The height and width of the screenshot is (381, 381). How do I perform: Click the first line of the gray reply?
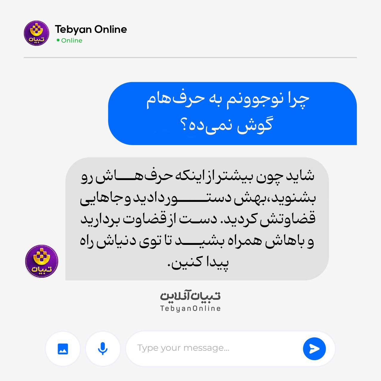pyautogui.click(x=198, y=176)
